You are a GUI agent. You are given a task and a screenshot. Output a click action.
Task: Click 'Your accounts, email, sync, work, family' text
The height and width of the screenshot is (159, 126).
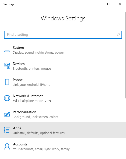click(41, 149)
